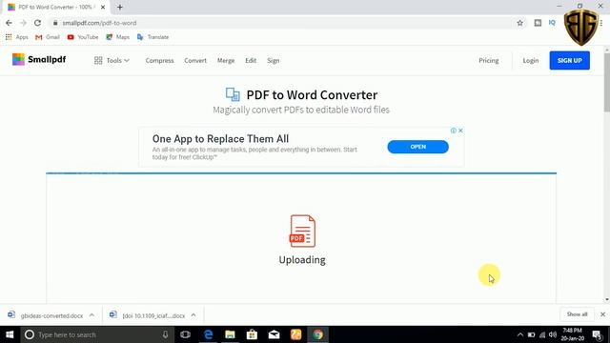Open Microsoft Store from taskbar
This screenshot has width=610, height=343.
(252, 334)
